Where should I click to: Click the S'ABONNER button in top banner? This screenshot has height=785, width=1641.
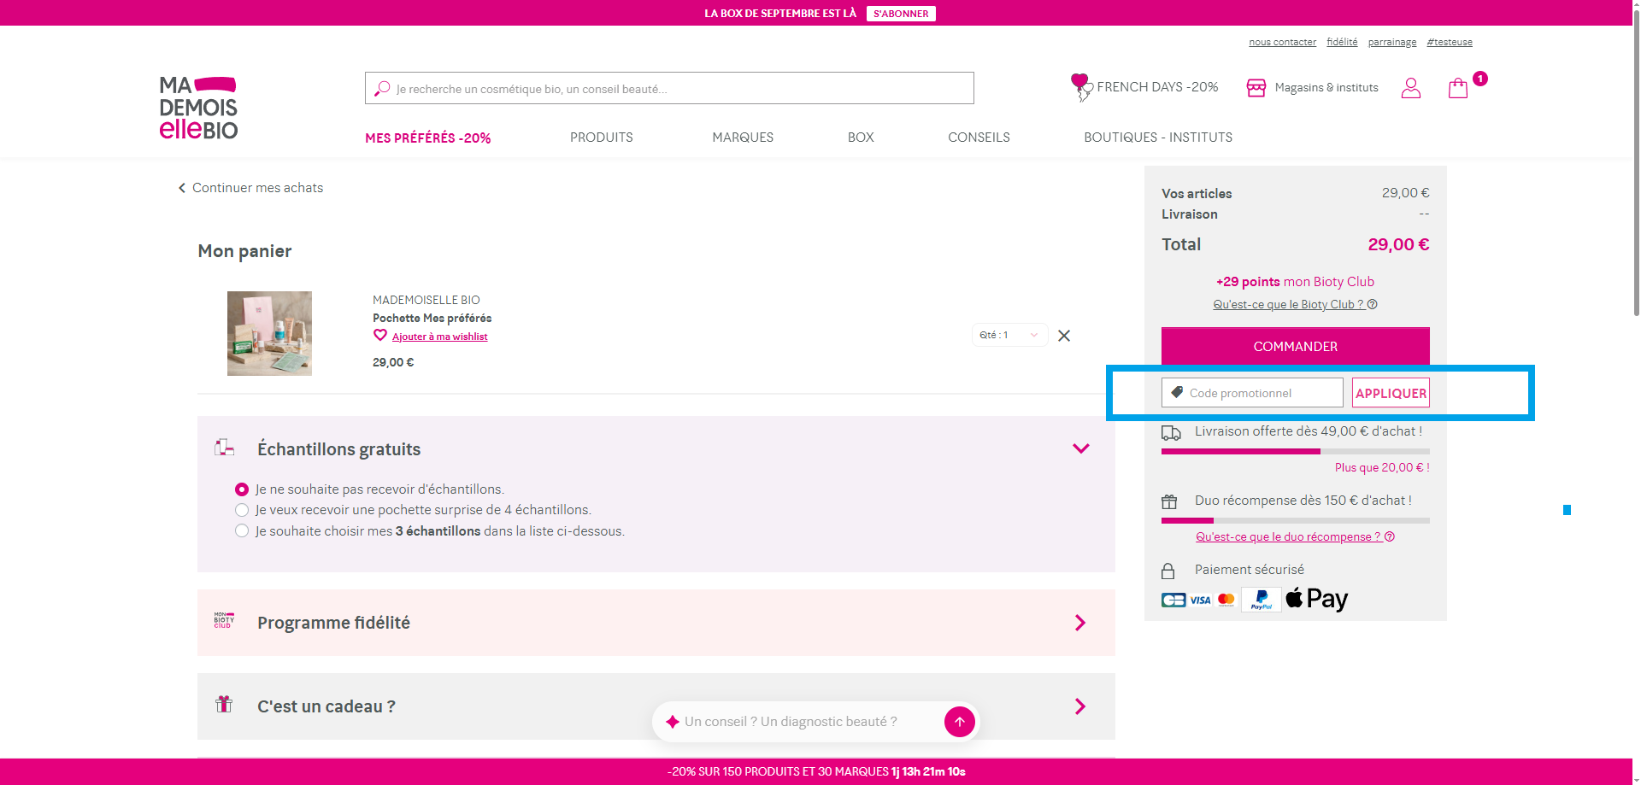pos(901,14)
